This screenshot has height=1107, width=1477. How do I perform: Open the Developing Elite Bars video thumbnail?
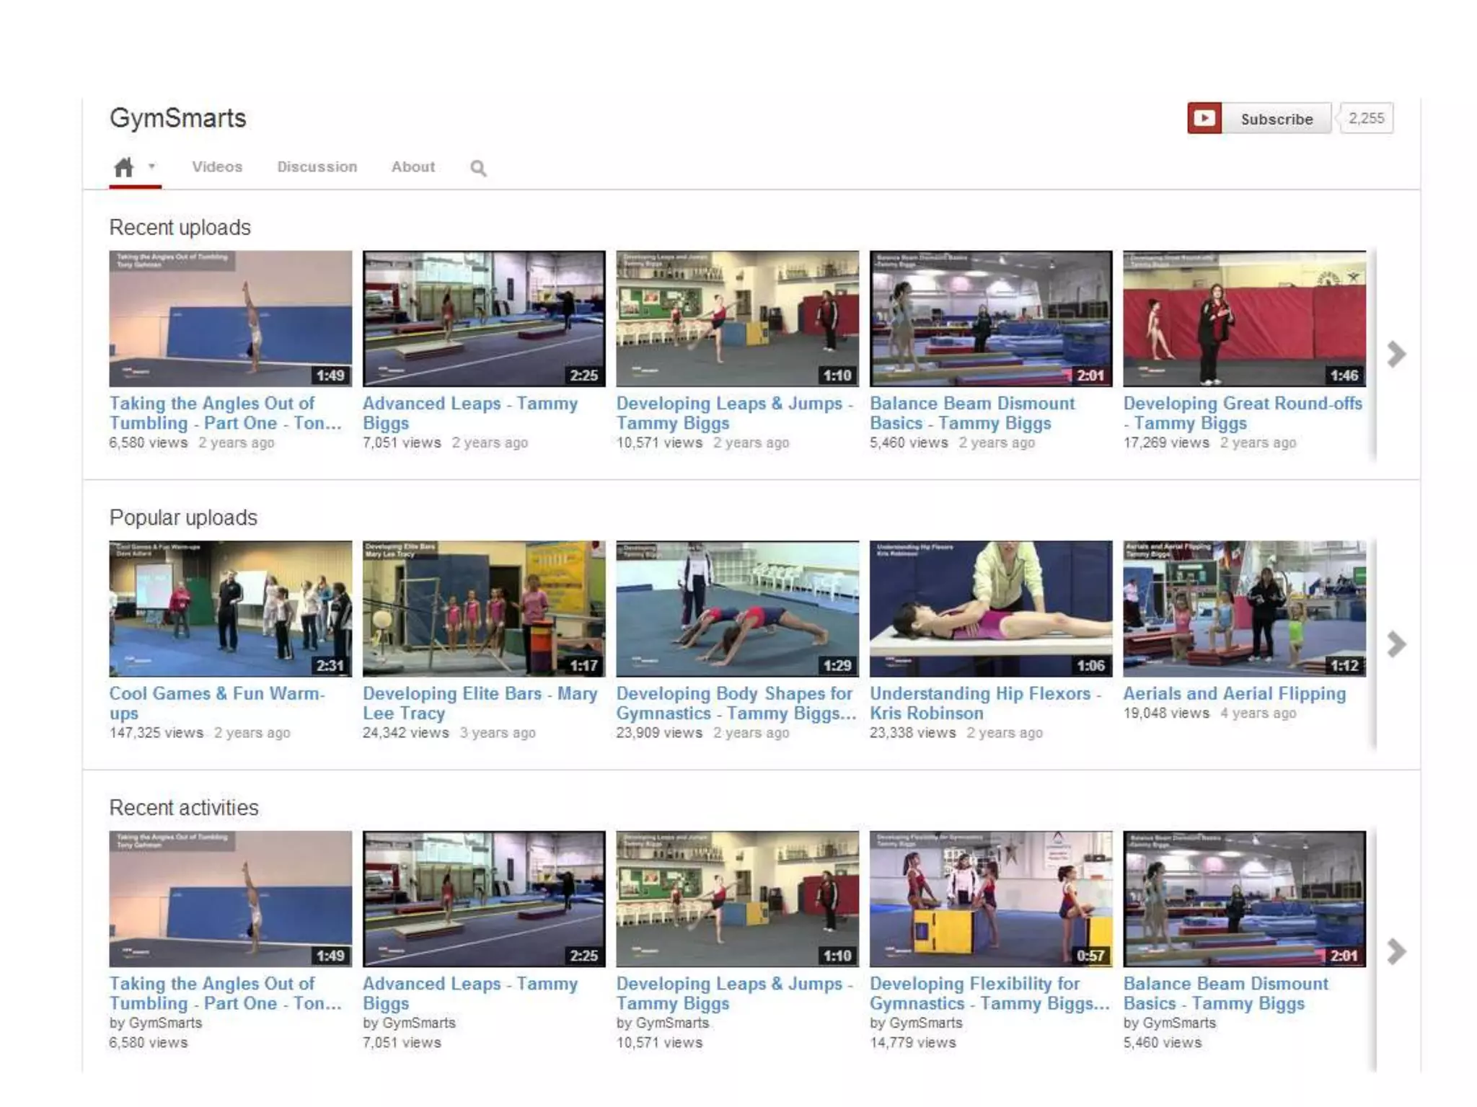pyautogui.click(x=484, y=609)
